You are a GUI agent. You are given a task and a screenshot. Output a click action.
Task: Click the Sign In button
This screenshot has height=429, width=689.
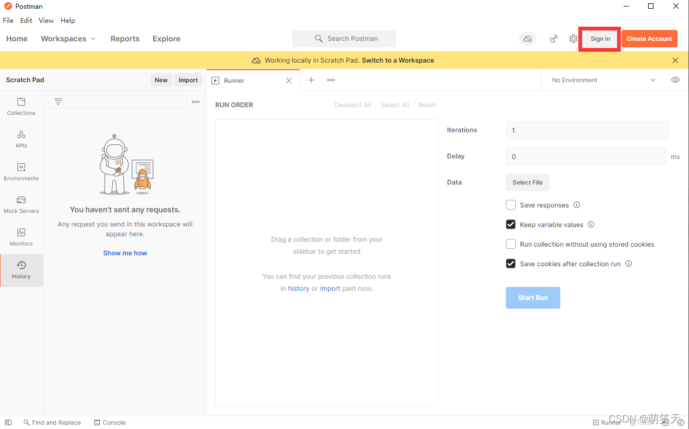point(600,39)
